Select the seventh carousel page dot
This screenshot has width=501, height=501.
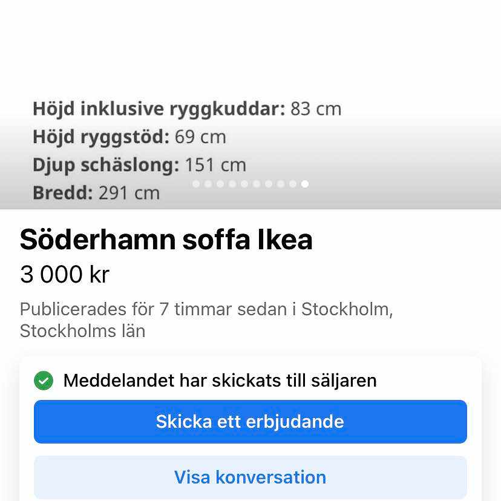[x=269, y=184]
